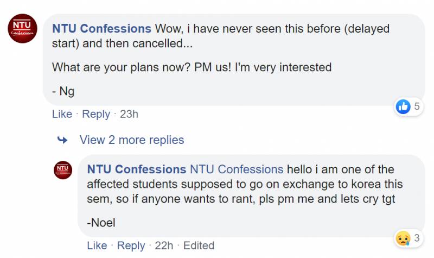The image size is (434, 258).
Task: Click the sad face reaction emoji
Action: 402,237
